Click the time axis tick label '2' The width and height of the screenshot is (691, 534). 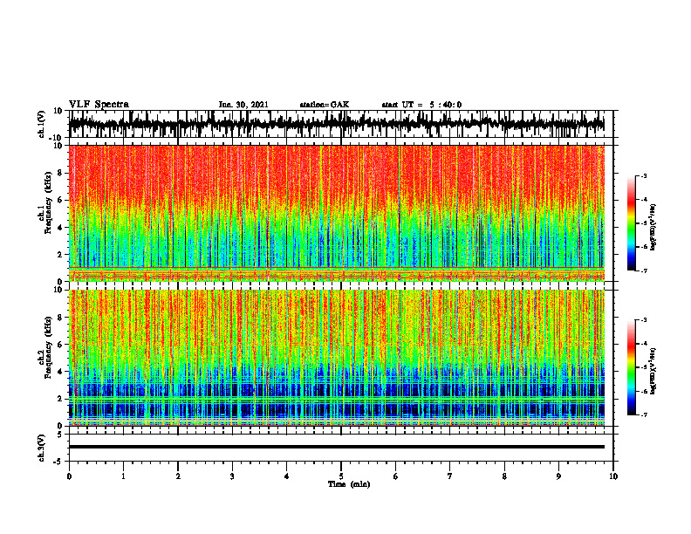point(178,476)
